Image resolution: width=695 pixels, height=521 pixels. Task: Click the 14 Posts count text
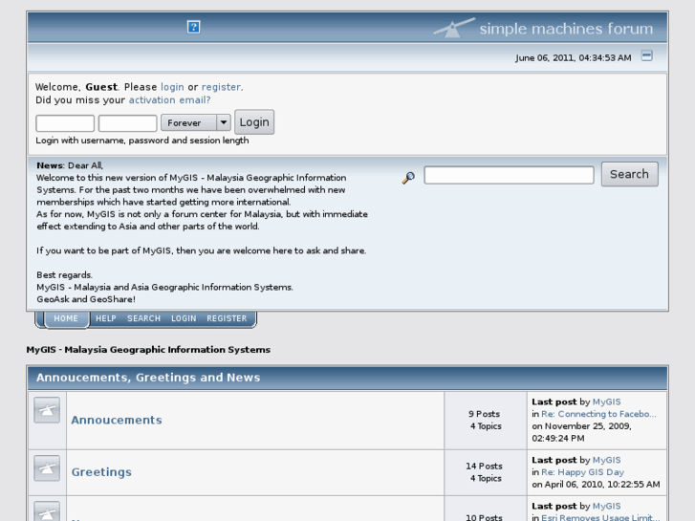click(x=484, y=466)
